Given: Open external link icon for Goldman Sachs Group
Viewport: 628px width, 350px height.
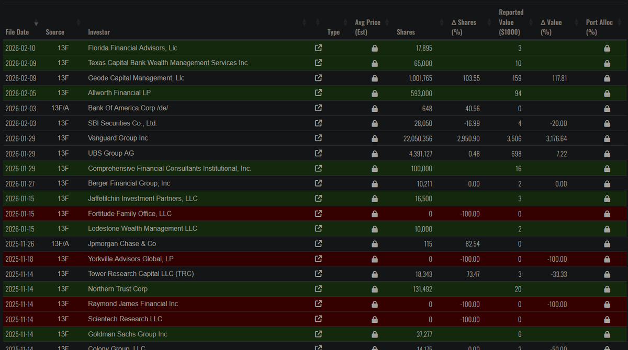Looking at the screenshot, I should 318,334.
